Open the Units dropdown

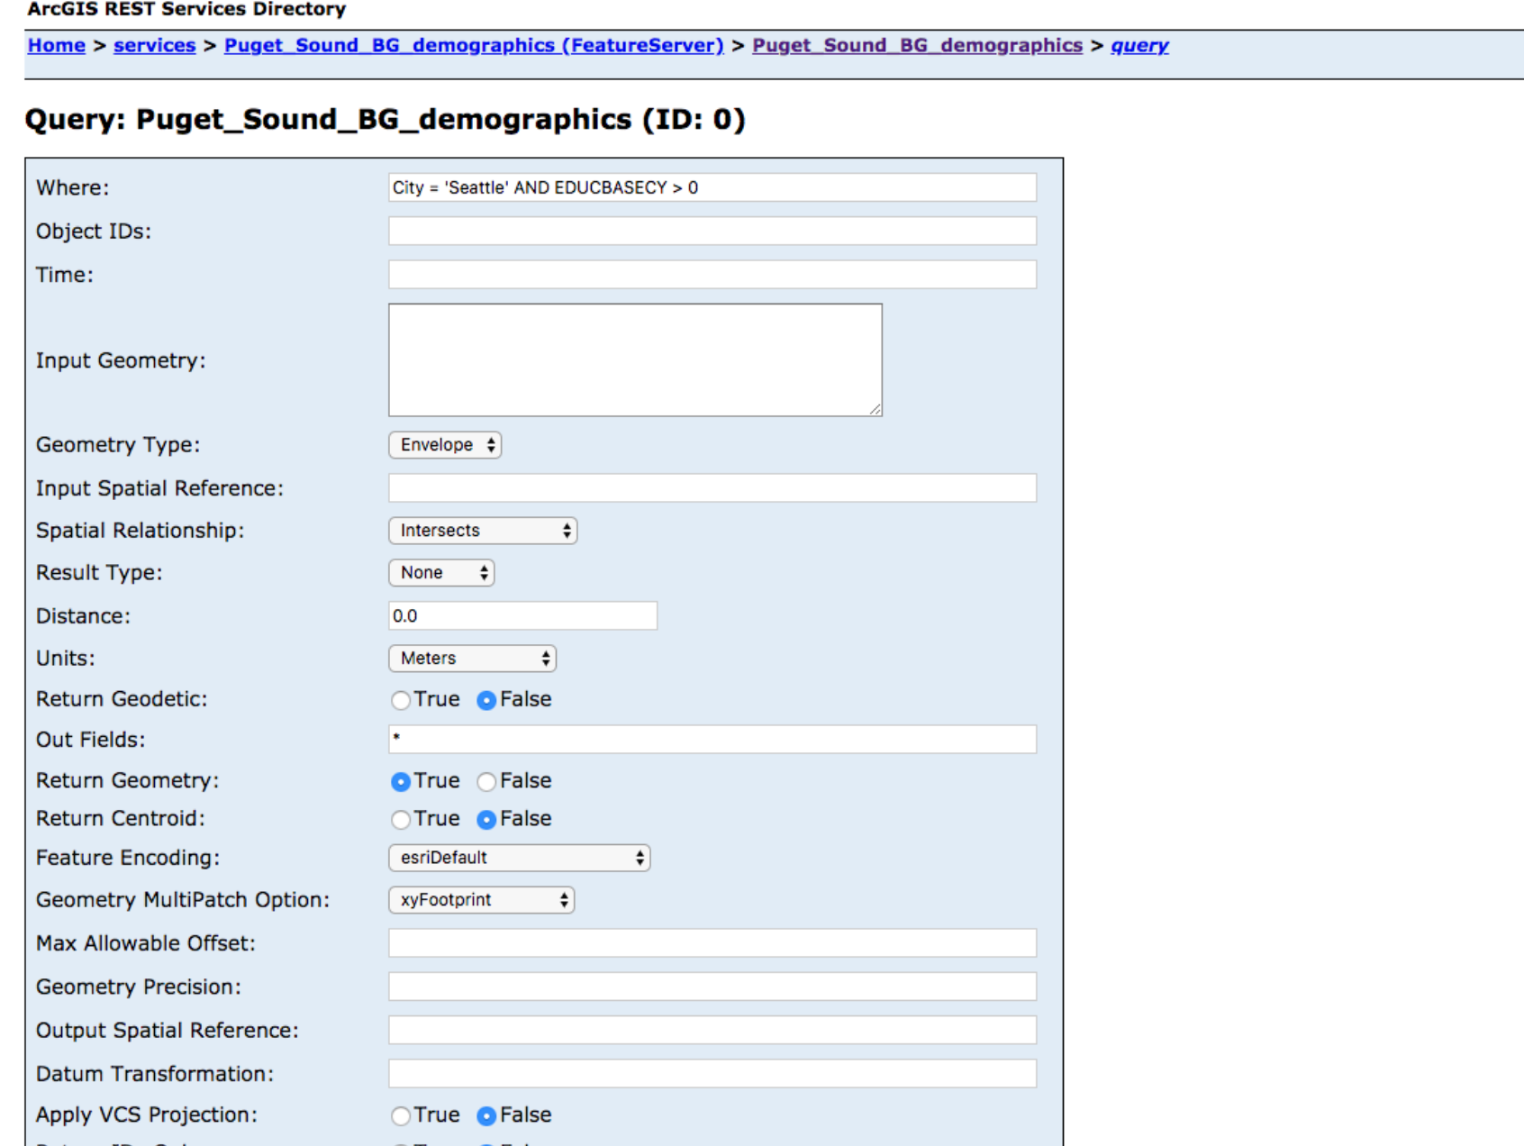(x=472, y=659)
